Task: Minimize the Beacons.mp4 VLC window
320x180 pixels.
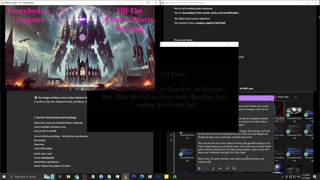Action: click(x=141, y=2)
